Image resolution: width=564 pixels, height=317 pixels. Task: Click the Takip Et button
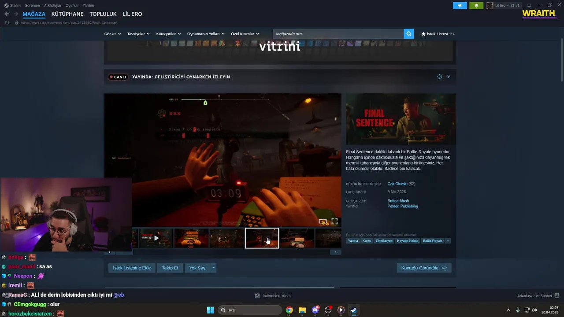point(170,268)
